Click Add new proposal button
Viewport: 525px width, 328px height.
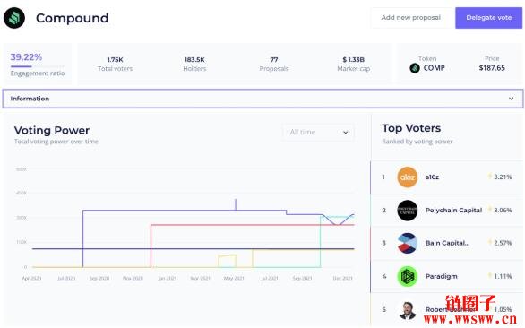pos(411,17)
